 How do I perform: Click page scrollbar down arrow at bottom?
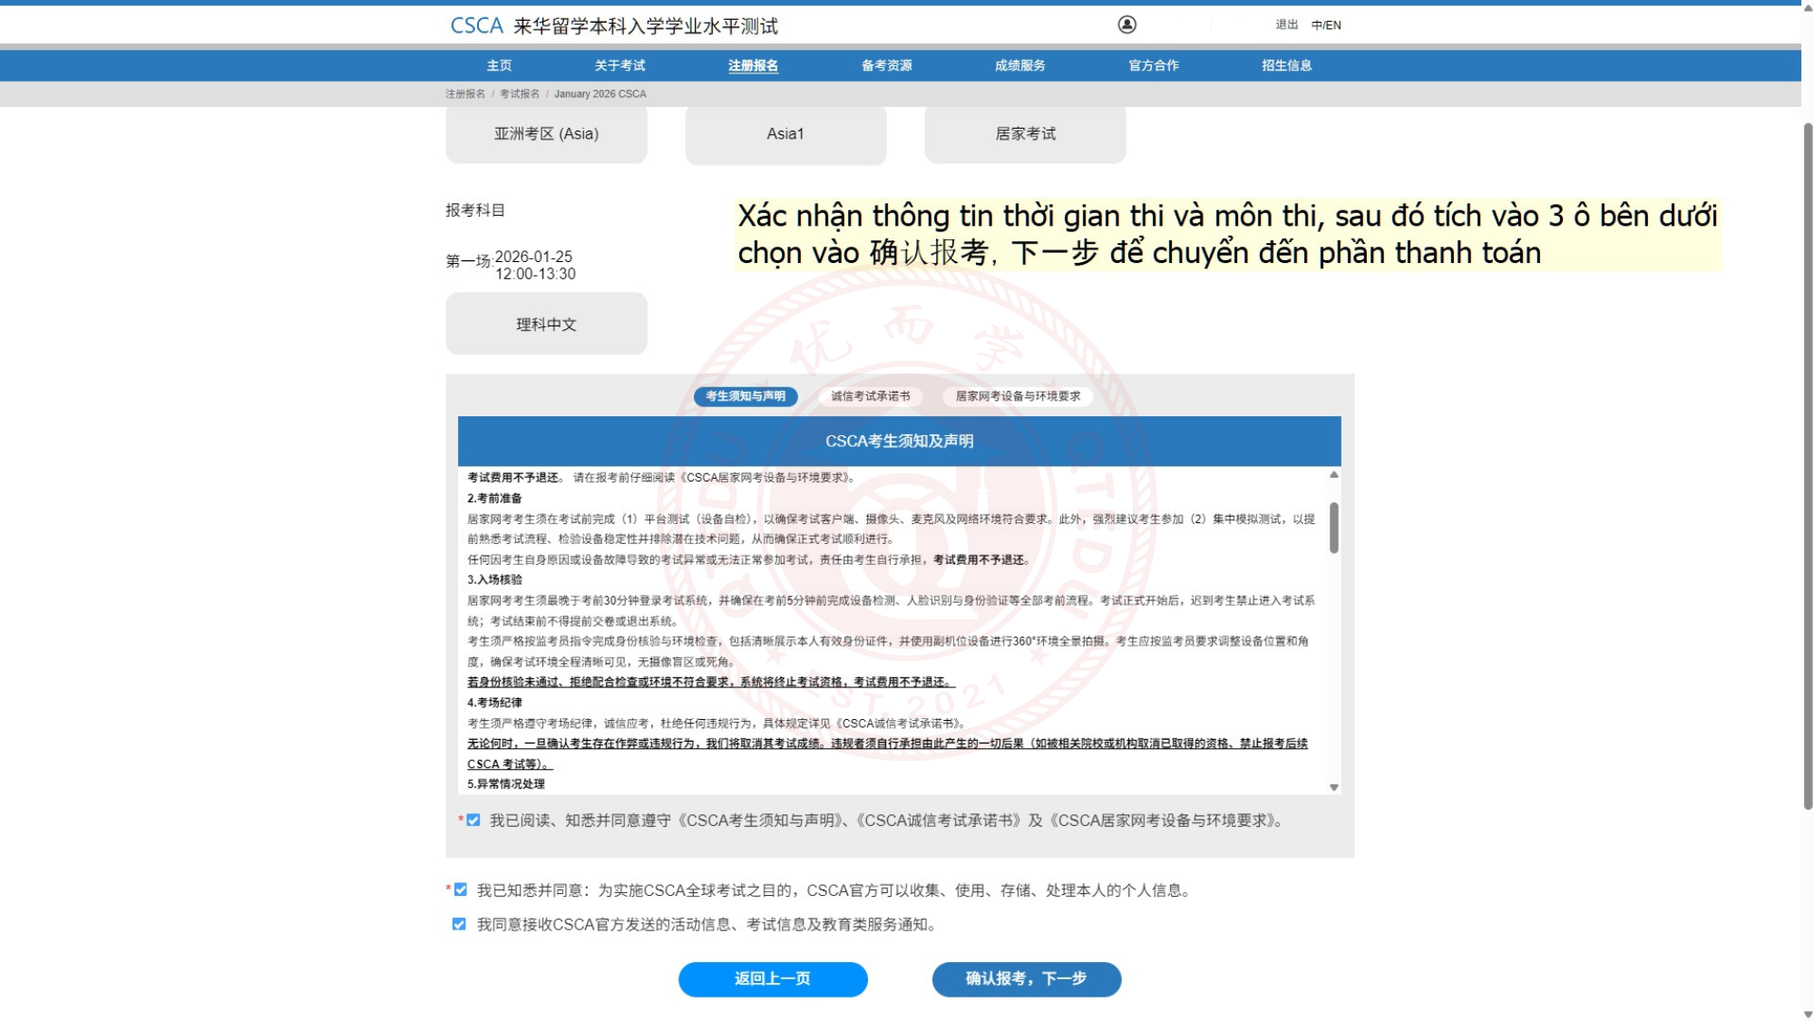[1807, 1014]
